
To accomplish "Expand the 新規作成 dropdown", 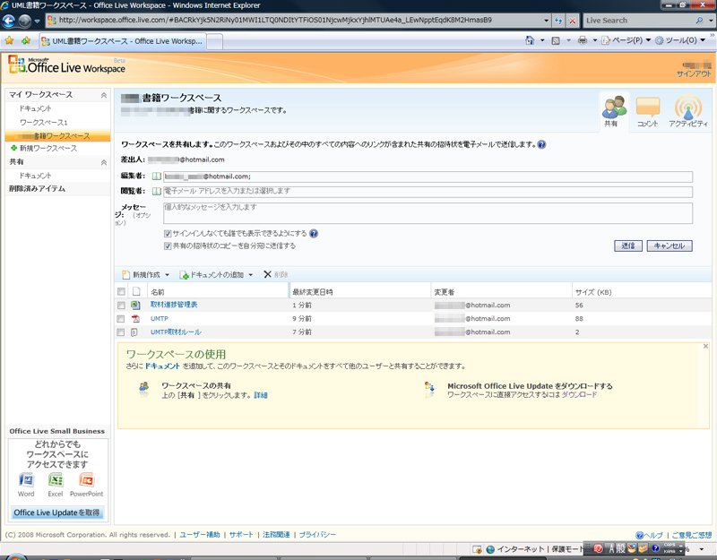I will 167,275.
